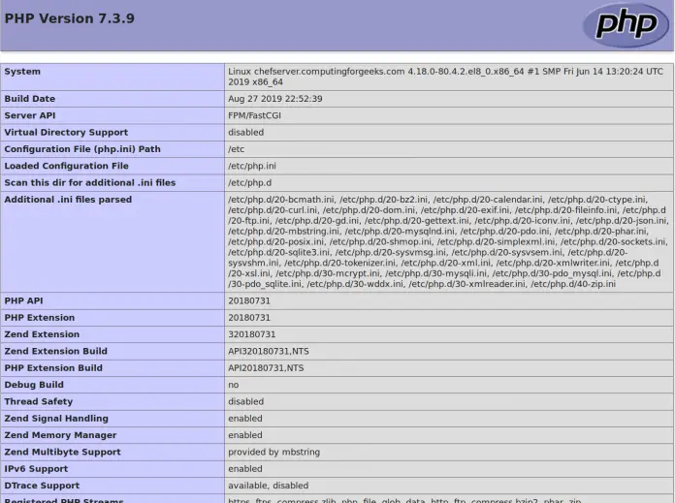Click the API320180731,NTS Zend Extension Build value
This screenshot has width=675, height=503.
click(266, 351)
